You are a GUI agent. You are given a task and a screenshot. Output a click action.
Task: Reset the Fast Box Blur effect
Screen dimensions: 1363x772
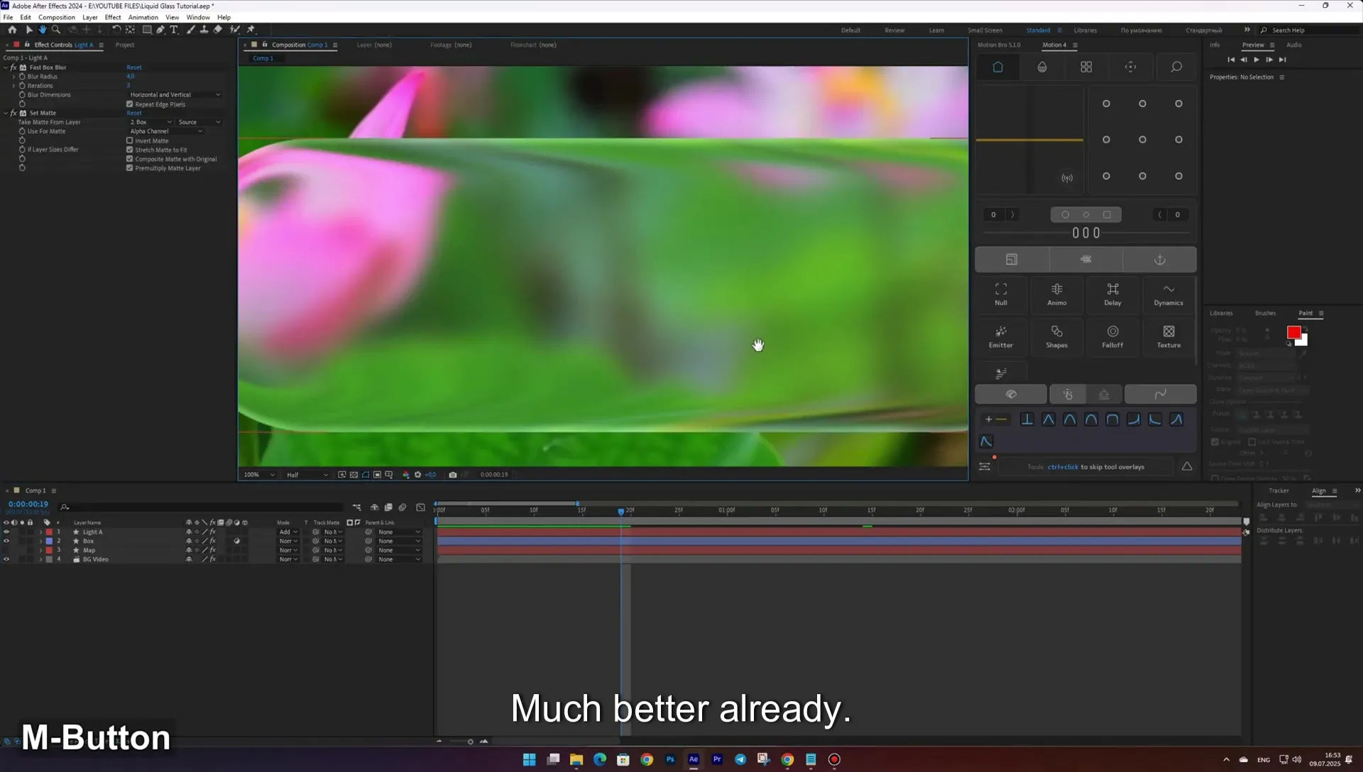pyautogui.click(x=134, y=67)
